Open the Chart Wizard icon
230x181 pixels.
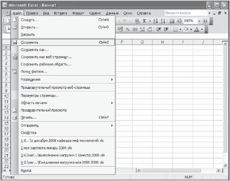[x=172, y=21]
